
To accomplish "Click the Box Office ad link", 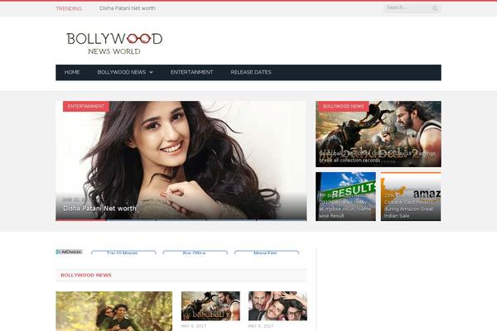I will [195, 252].
